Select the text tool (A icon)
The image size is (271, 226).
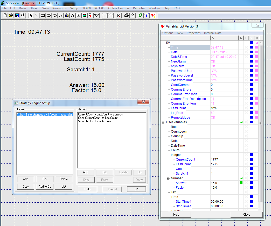pyautogui.click(x=72, y=15)
